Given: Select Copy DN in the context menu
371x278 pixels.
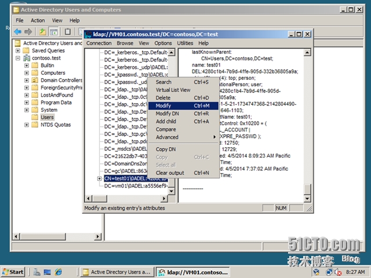Looking at the screenshot, I should point(183,149).
